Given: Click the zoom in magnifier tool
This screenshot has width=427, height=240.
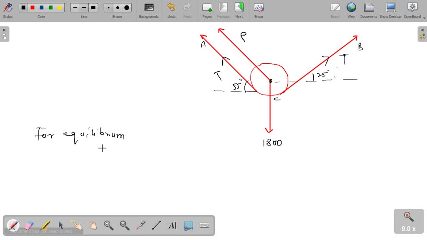Looking at the screenshot, I should [x=109, y=225].
